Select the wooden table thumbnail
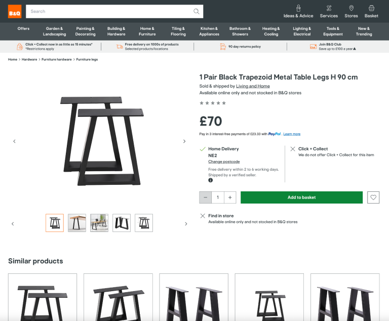Viewport: 389px width, 321px height. pos(77,223)
